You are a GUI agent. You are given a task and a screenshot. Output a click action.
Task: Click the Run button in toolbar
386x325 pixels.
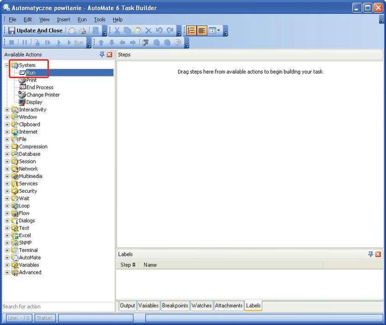(76, 43)
